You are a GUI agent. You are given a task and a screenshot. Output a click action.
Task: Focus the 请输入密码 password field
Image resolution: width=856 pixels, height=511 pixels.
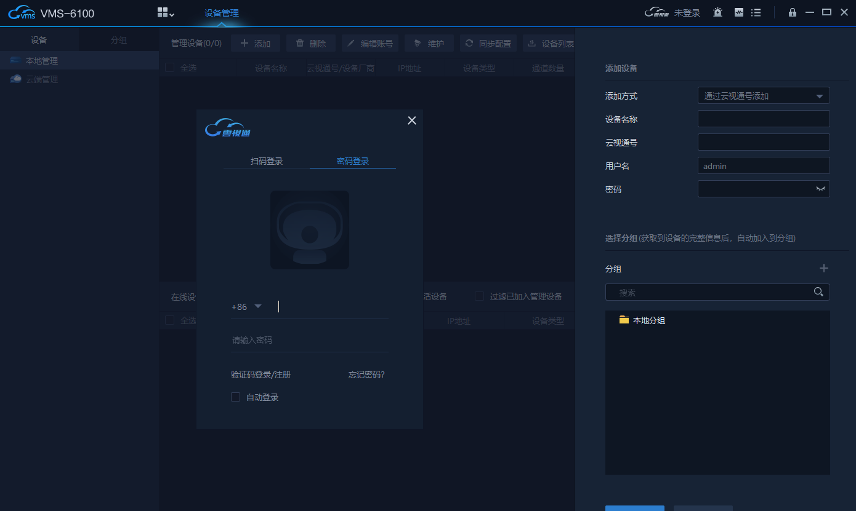click(310, 340)
